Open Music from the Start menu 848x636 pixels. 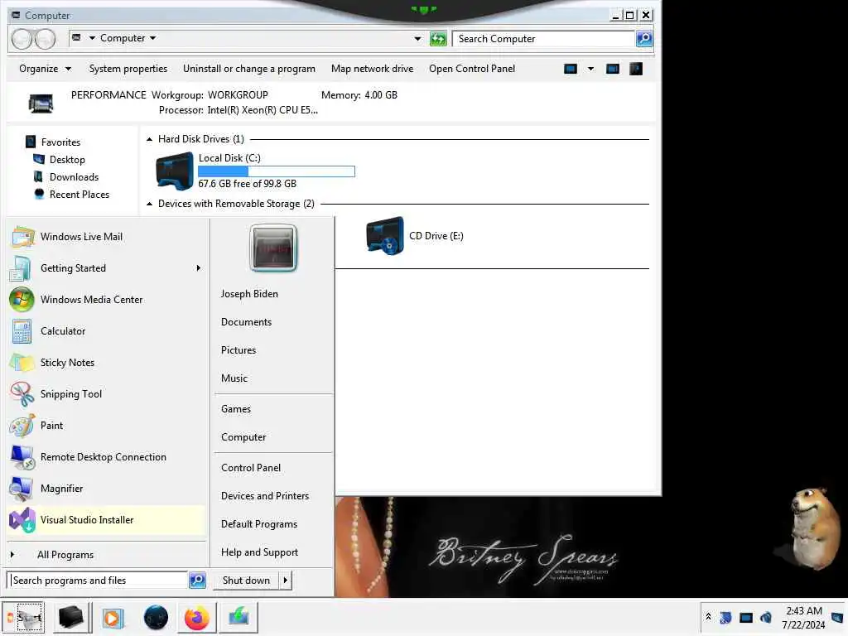[x=234, y=378]
